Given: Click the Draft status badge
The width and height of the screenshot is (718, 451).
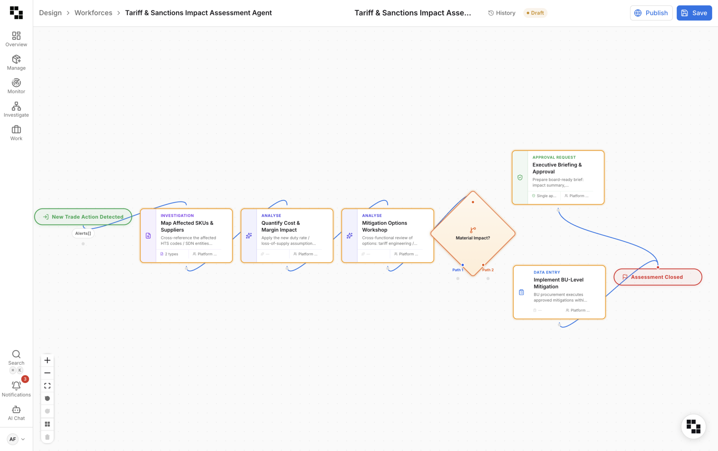Looking at the screenshot, I should click(x=535, y=13).
